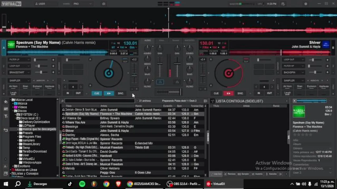This screenshot has height=189, width=337.
Task: Open the PRO layout dropdown
Action: pos(83,4)
